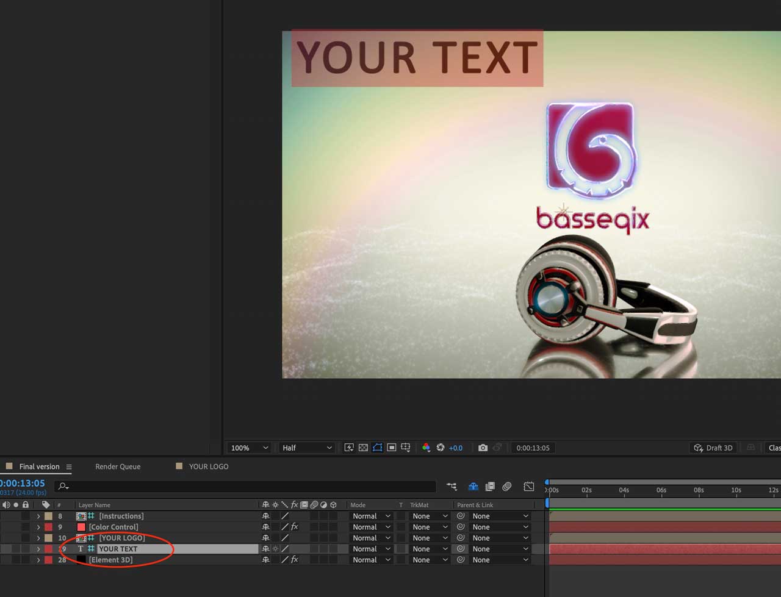Viewport: 781px width, 597px height.
Task: Take snapshot with camera icon
Action: coord(483,448)
